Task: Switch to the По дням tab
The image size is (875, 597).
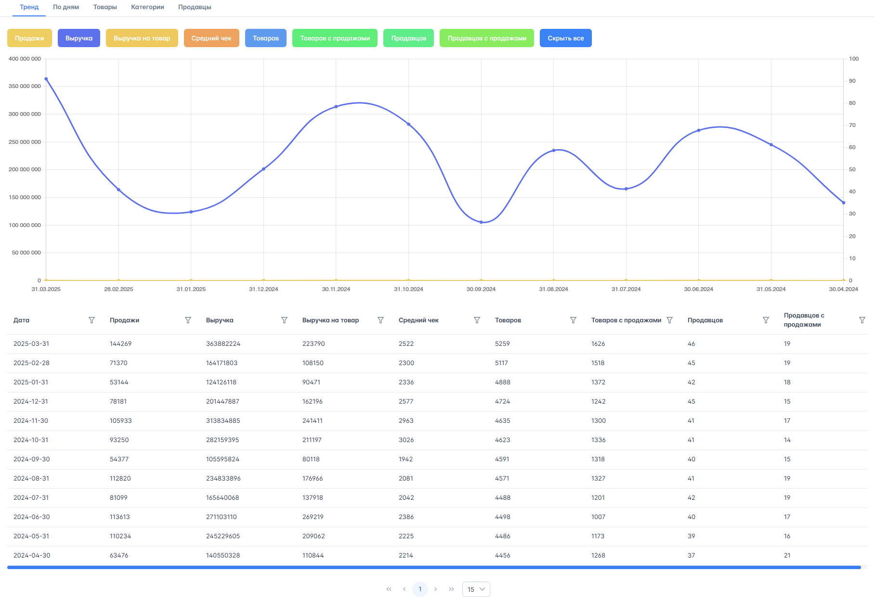Action: pos(66,7)
